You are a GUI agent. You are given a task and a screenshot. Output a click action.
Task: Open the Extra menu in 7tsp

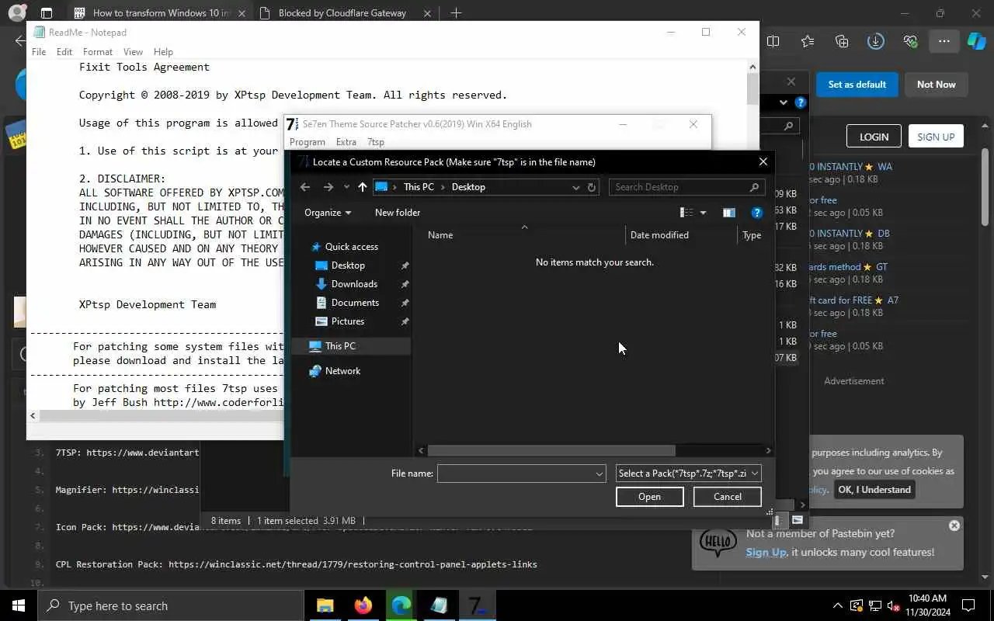[x=346, y=142]
